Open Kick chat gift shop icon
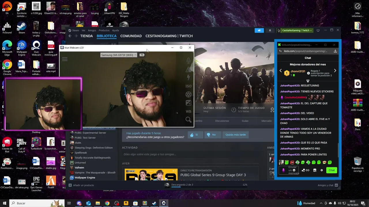This screenshot has height=207, width=369. (x=315, y=170)
